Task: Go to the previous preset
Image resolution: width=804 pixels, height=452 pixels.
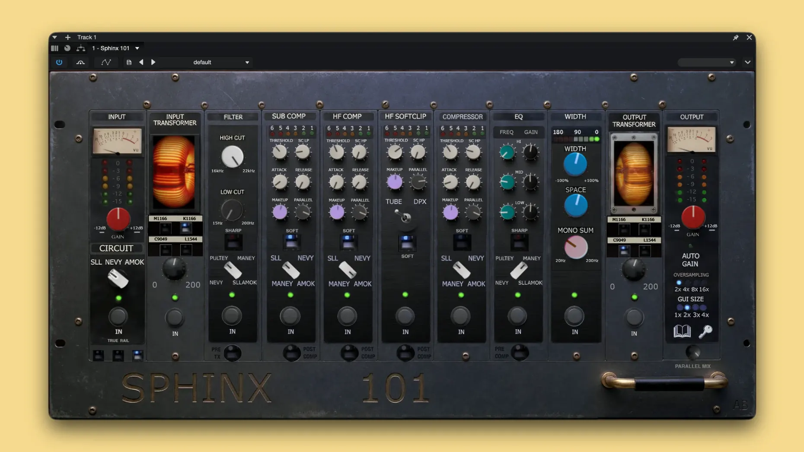Action: (x=141, y=62)
